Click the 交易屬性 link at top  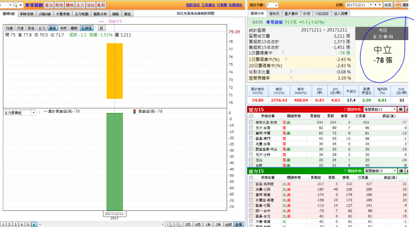(x=208, y=5)
